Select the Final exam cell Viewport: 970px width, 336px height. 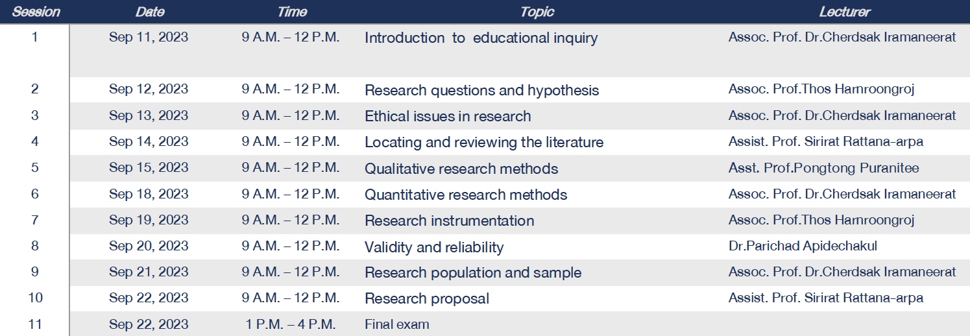[x=397, y=324]
